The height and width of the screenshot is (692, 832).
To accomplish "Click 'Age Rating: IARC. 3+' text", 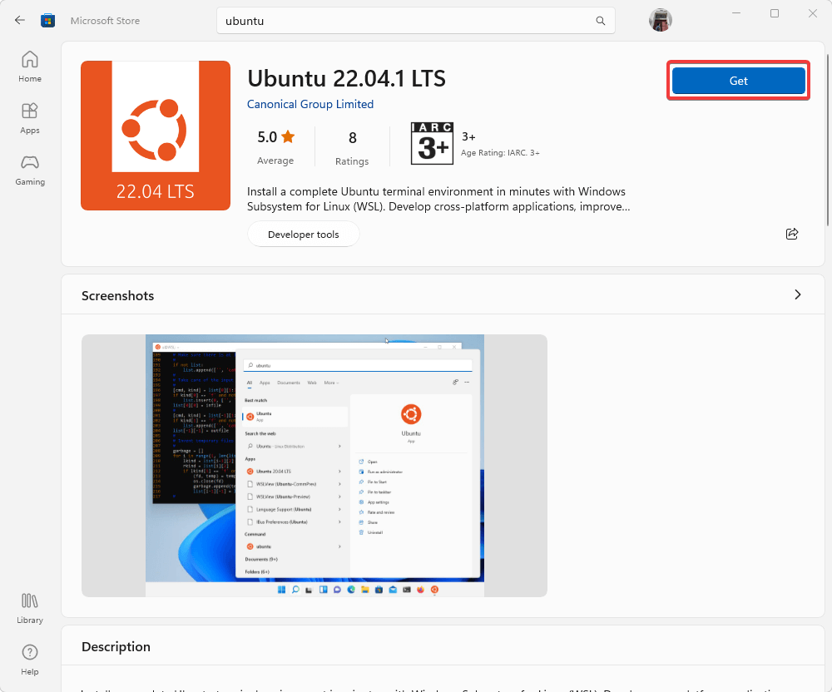I will click(x=500, y=153).
